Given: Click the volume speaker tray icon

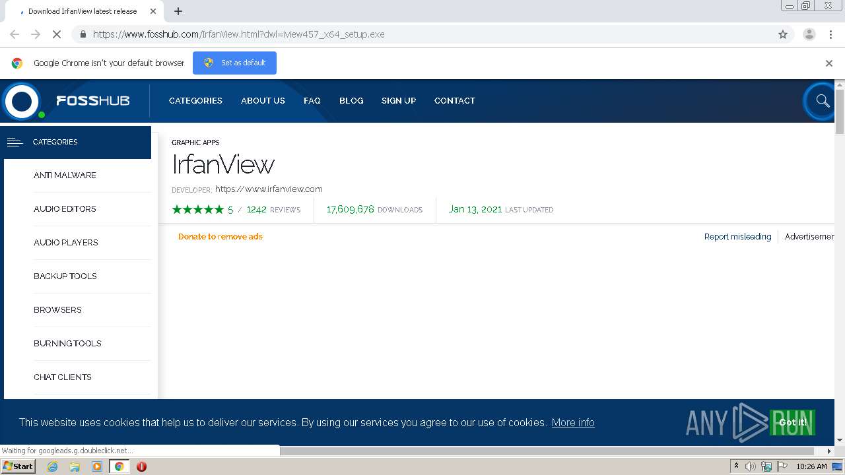Looking at the screenshot, I should tap(751, 466).
